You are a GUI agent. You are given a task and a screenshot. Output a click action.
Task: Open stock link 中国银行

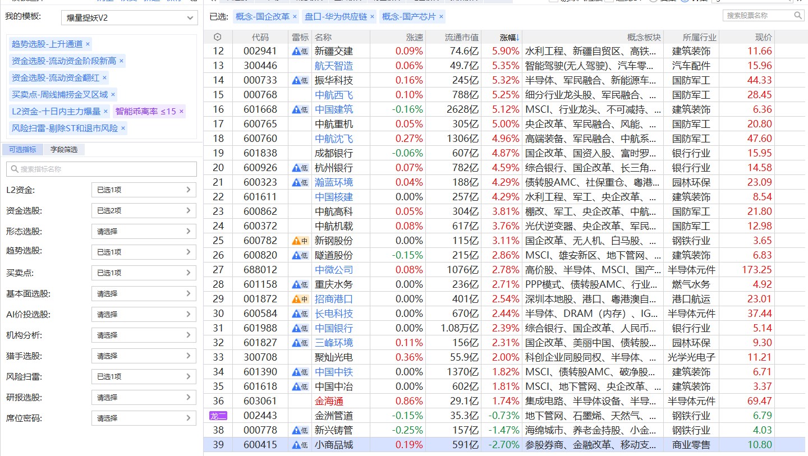click(x=334, y=328)
